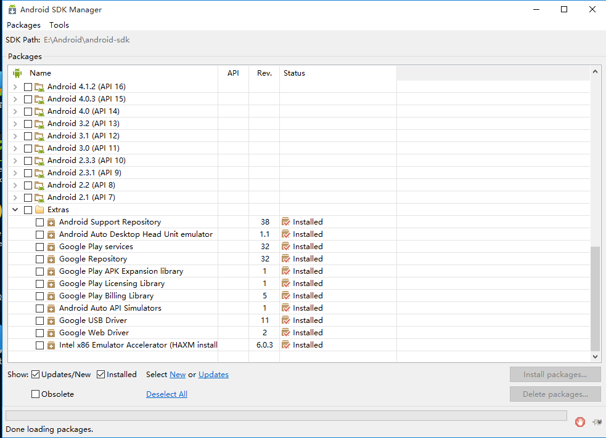Click the New selection link
The image size is (606, 438).
click(178, 375)
